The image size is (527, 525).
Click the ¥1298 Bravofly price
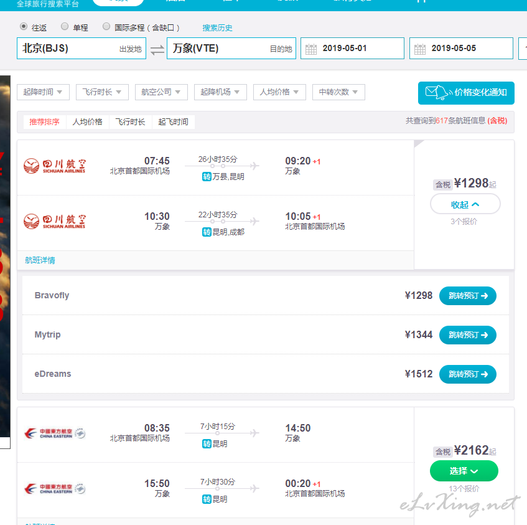pos(419,296)
